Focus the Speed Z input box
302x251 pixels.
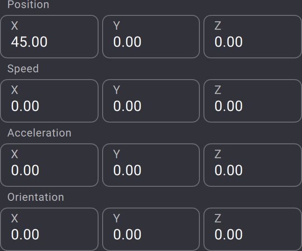(x=252, y=101)
